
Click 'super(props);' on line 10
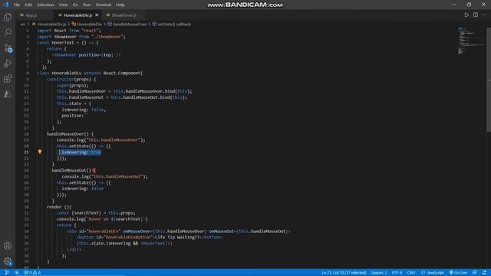coord(72,85)
